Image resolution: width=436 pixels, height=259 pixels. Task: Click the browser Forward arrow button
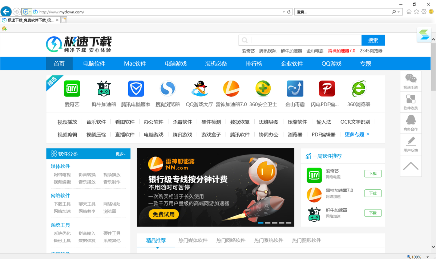click(x=17, y=12)
